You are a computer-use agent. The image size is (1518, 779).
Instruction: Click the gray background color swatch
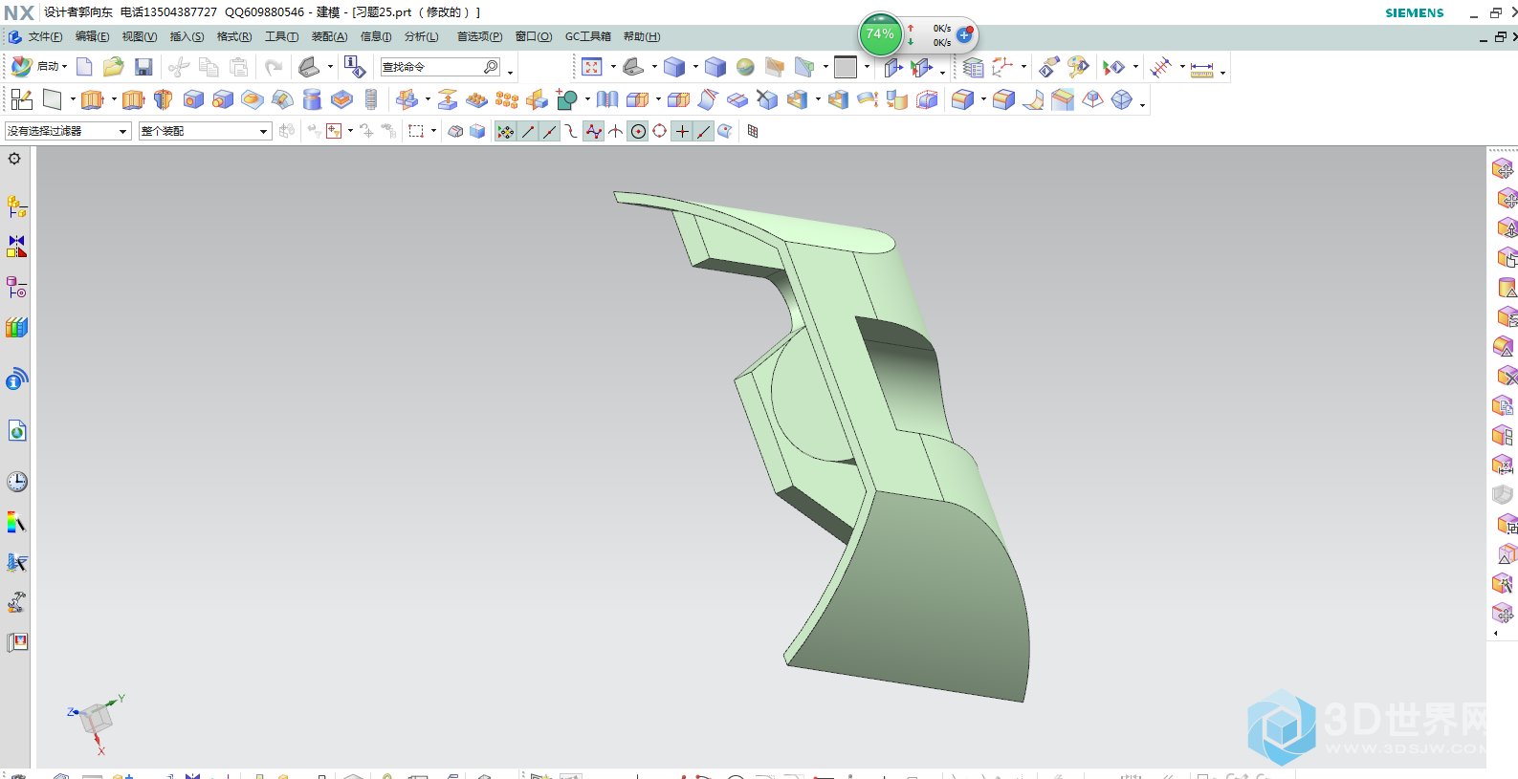click(846, 67)
